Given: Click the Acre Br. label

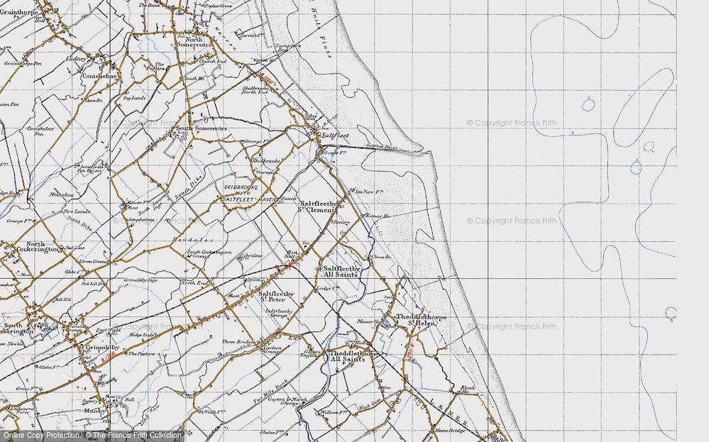Looking at the screenshot, I should point(94,100).
